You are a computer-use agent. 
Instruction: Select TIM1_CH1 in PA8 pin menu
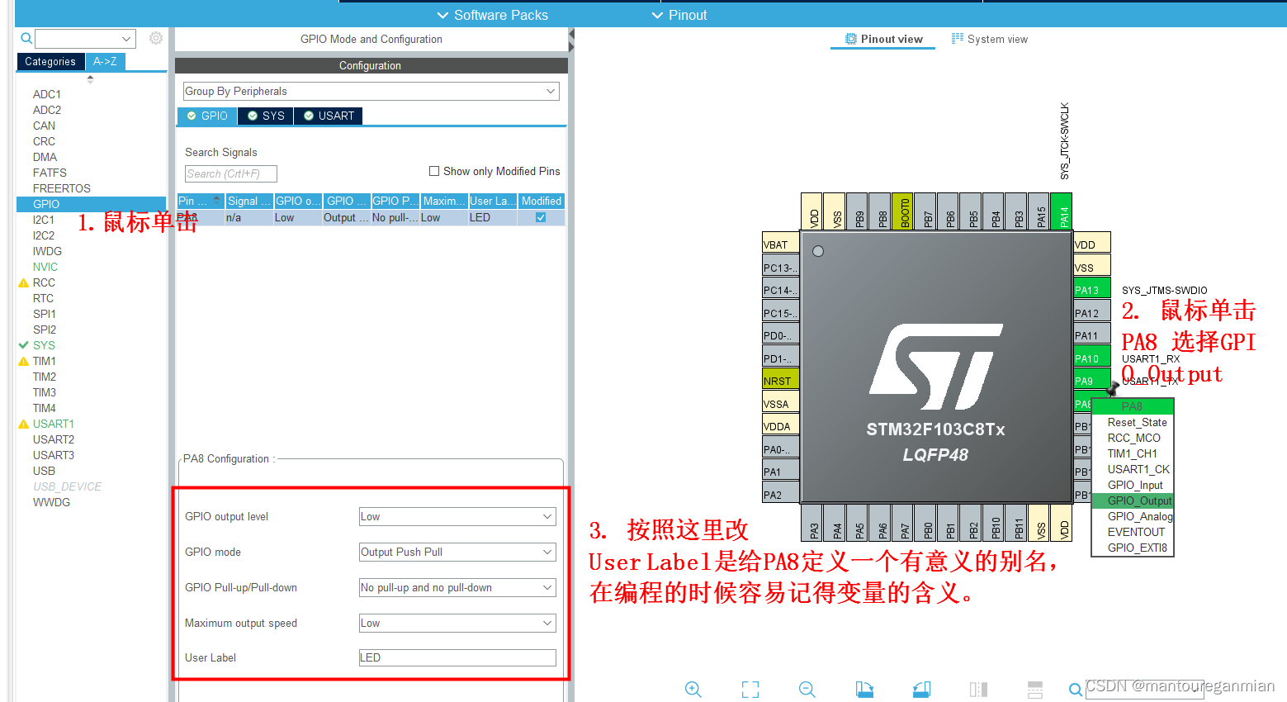click(x=1133, y=453)
